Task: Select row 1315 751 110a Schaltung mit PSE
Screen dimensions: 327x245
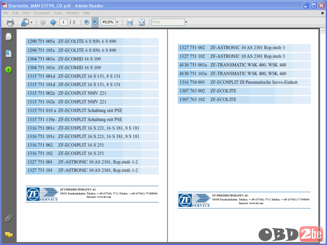Action: pos(92,120)
